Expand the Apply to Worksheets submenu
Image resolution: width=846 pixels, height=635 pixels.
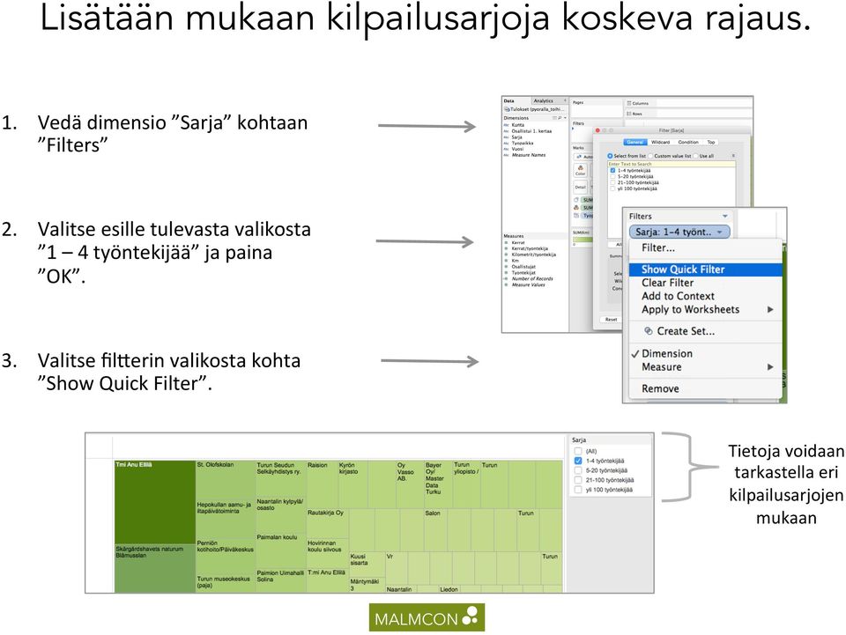click(770, 309)
